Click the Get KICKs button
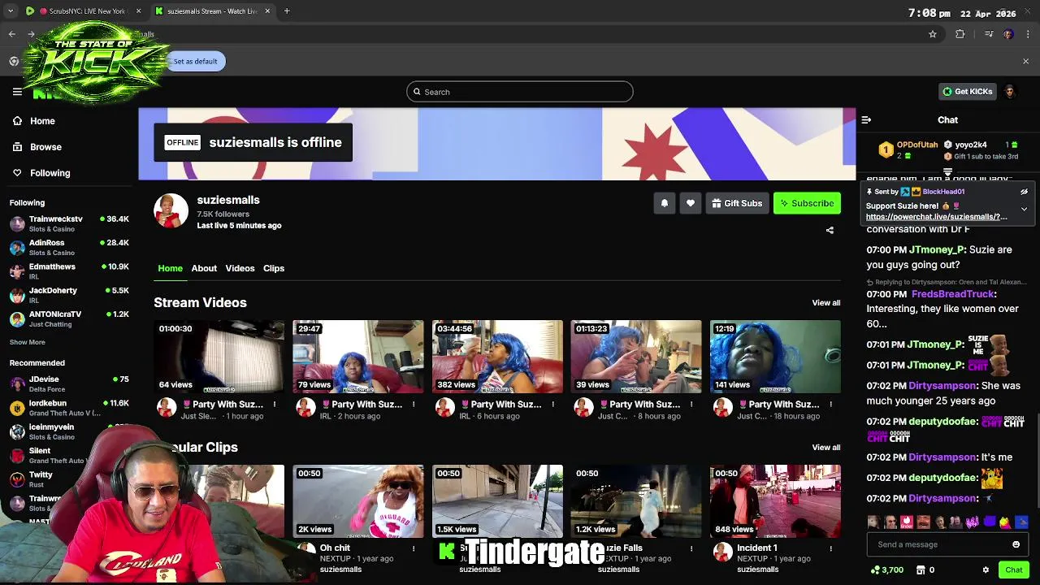This screenshot has width=1040, height=585. [967, 92]
